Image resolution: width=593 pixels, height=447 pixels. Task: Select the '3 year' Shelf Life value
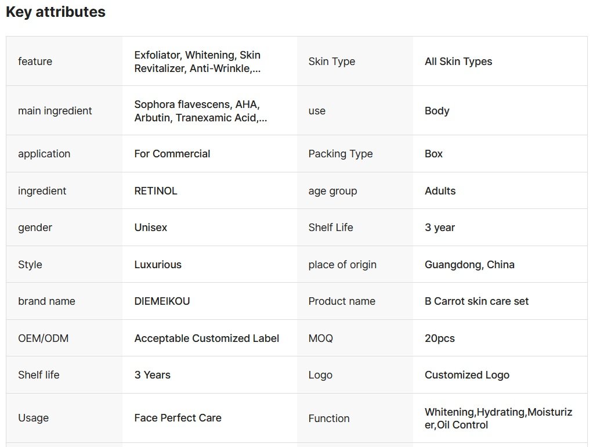pos(439,228)
